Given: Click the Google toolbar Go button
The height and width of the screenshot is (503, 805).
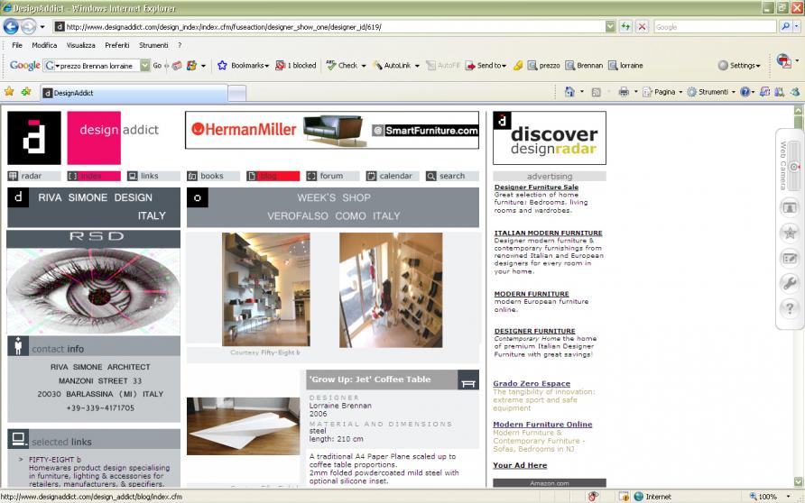Looking at the screenshot, I should point(157,65).
